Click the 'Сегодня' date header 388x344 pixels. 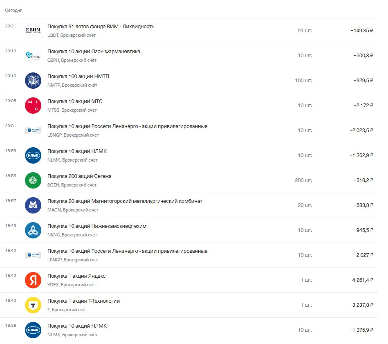(x=13, y=10)
